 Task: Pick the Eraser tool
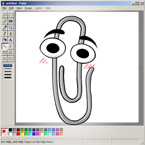pos(5,21)
